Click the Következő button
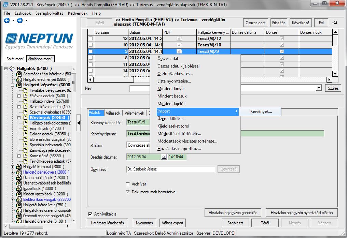 pyautogui.click(x=301, y=23)
